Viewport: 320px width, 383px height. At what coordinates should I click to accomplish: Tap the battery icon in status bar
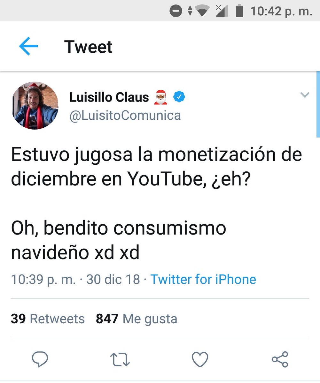[239, 11]
